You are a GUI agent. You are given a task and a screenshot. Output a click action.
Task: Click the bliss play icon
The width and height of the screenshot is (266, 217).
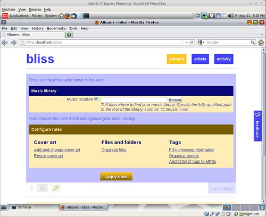[x=31, y=188]
